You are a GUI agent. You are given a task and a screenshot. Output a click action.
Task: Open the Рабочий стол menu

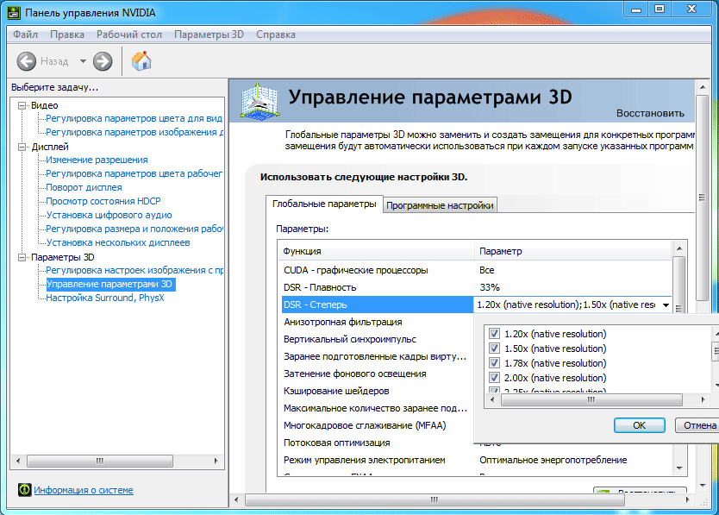click(128, 35)
